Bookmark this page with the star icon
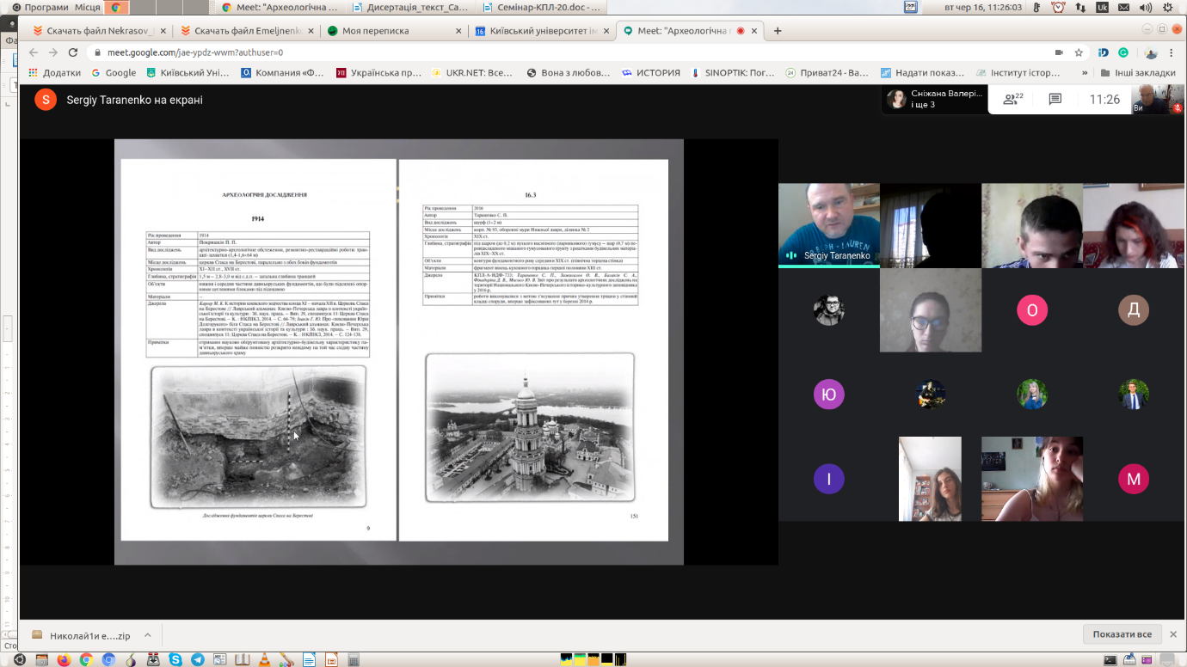 point(1079,52)
